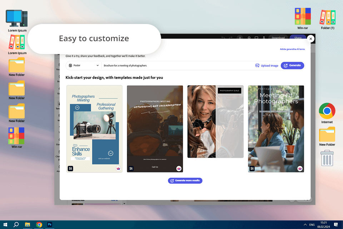Click the taskbar search magnifier
Screen dimensions: 343x229
click(x=16, y=225)
